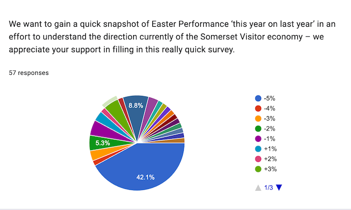Click the 57 responses text
This screenshot has width=351, height=210.
(x=29, y=73)
